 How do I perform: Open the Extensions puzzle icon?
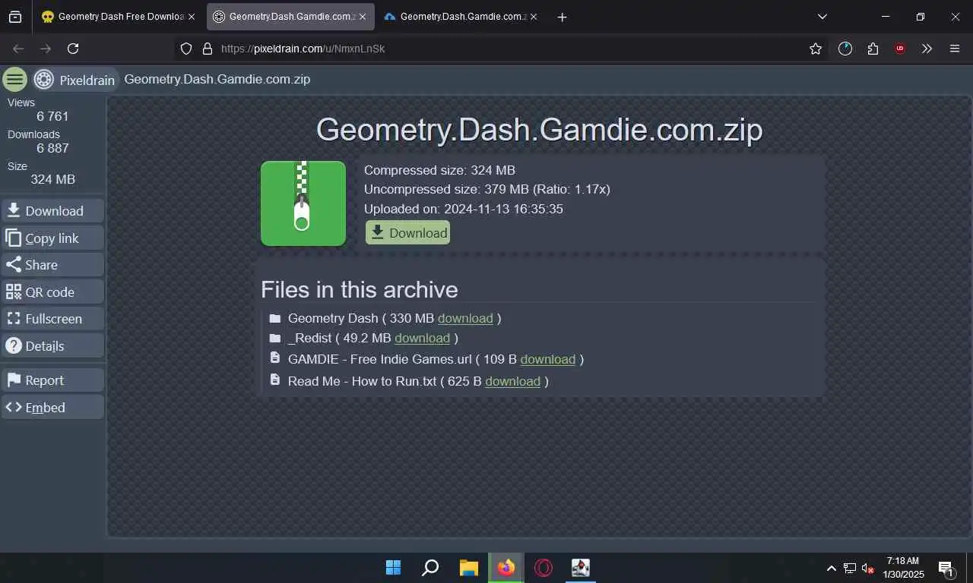click(x=873, y=49)
